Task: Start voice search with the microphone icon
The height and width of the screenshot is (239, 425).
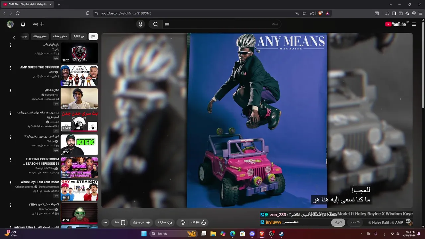Action: 140,24
